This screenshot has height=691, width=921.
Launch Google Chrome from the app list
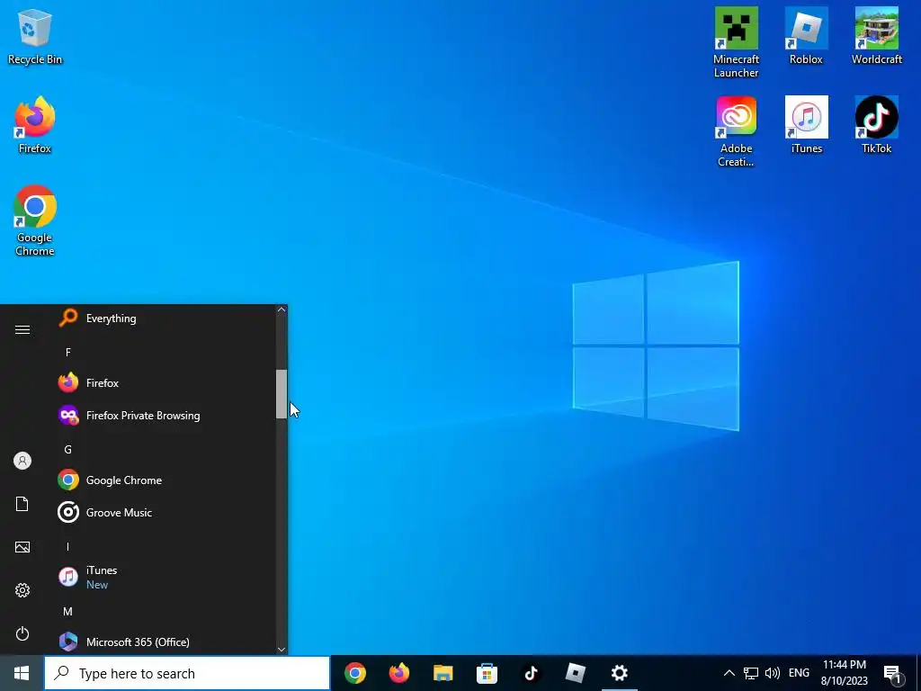point(165,480)
